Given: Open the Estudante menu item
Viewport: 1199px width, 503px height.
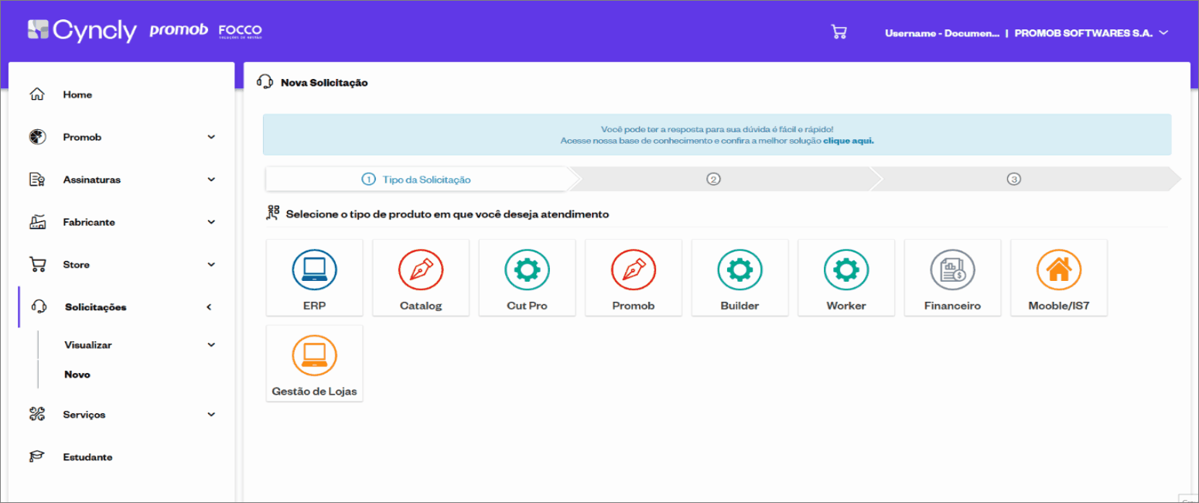Looking at the screenshot, I should point(87,457).
